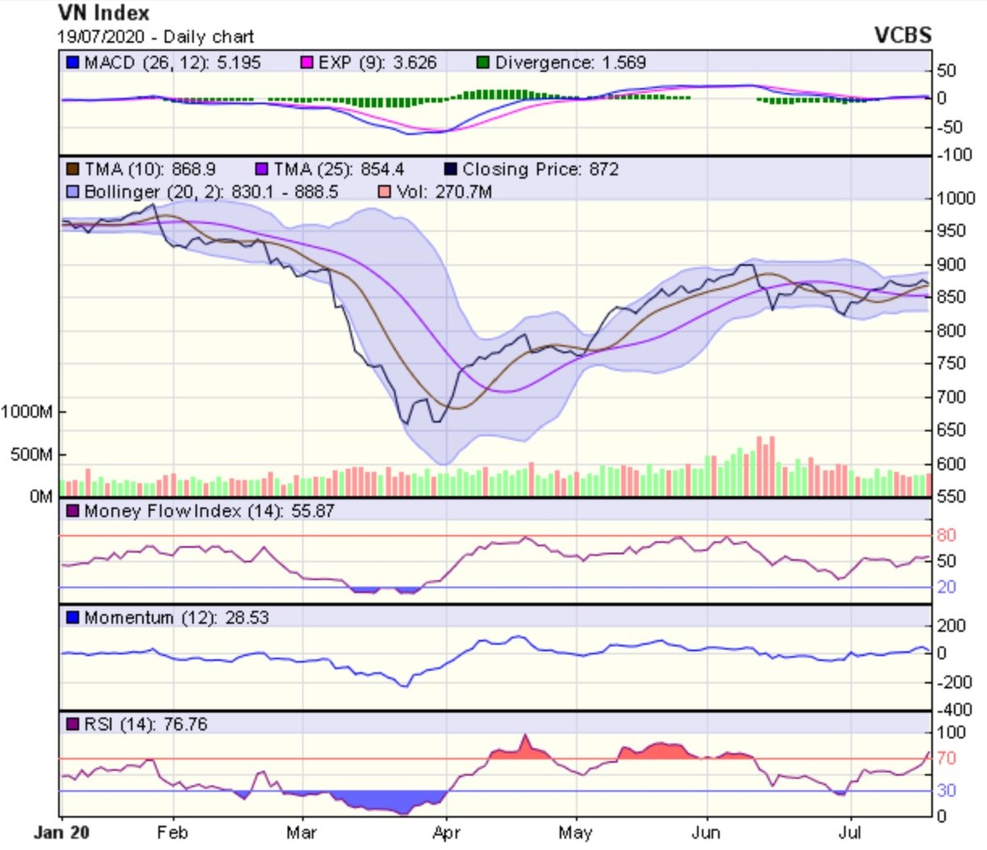
Task: Click the Money Flow Index legend square
Action: tap(72, 511)
